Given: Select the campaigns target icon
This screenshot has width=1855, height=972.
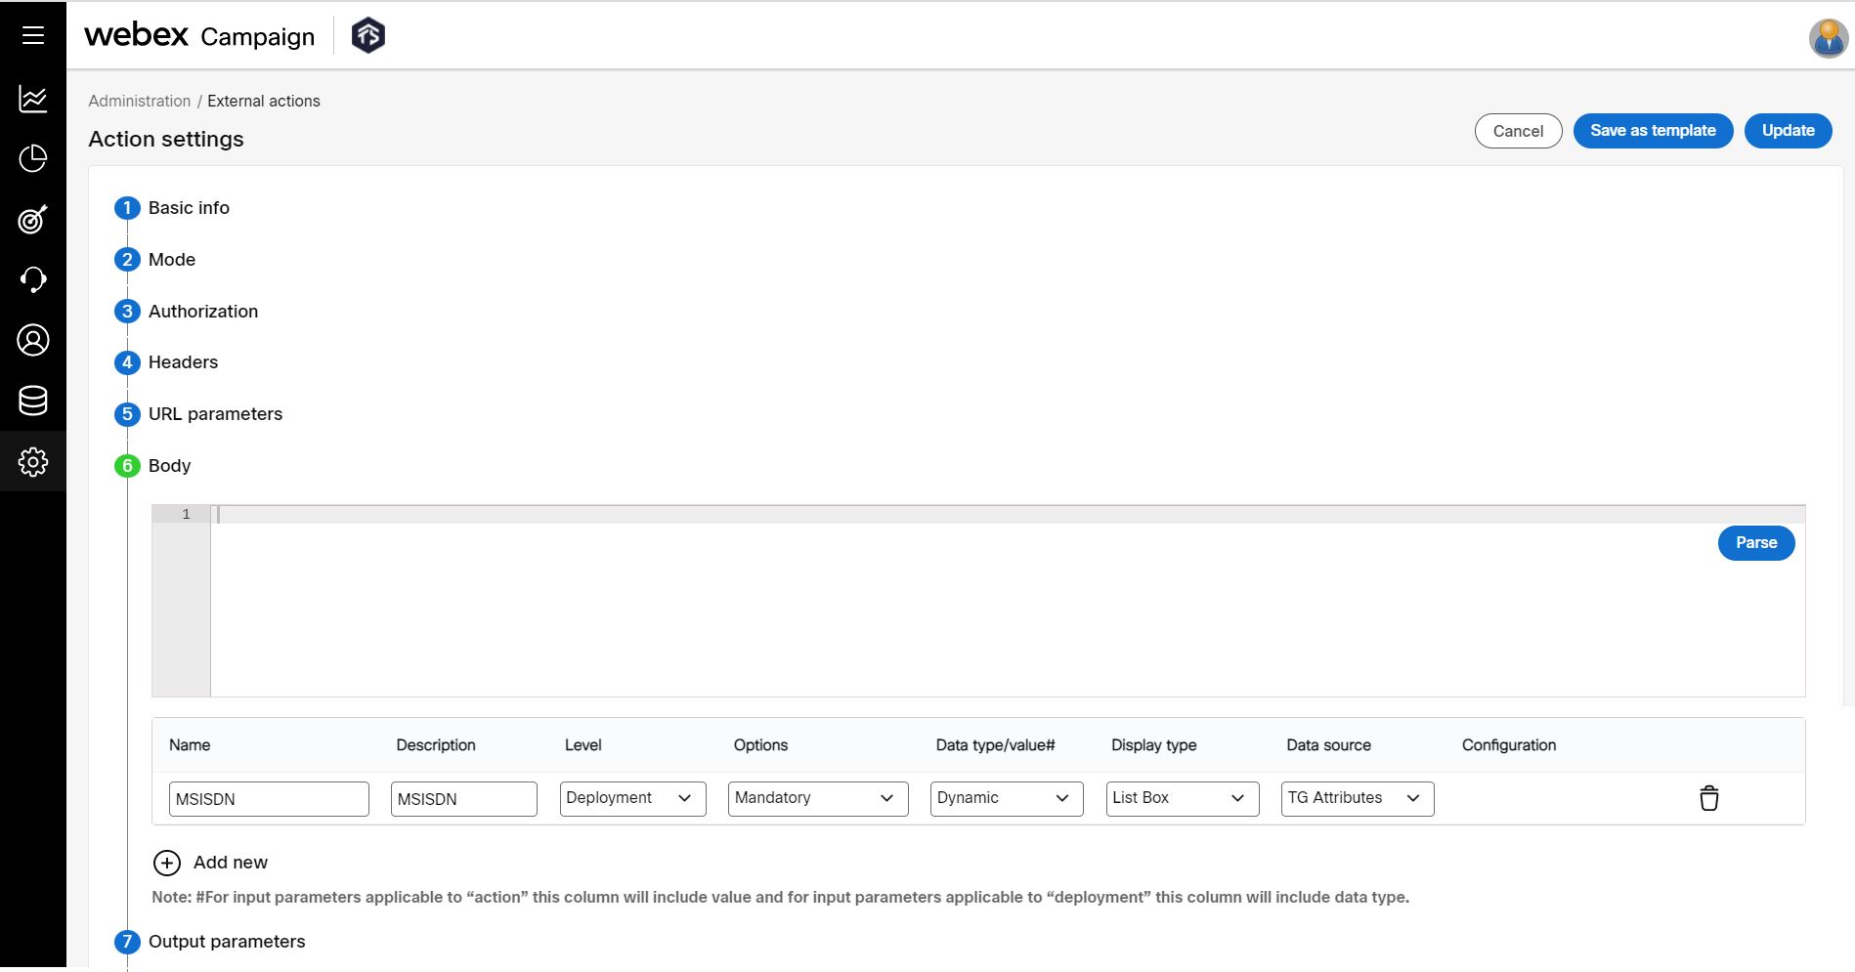Looking at the screenshot, I should tap(32, 220).
